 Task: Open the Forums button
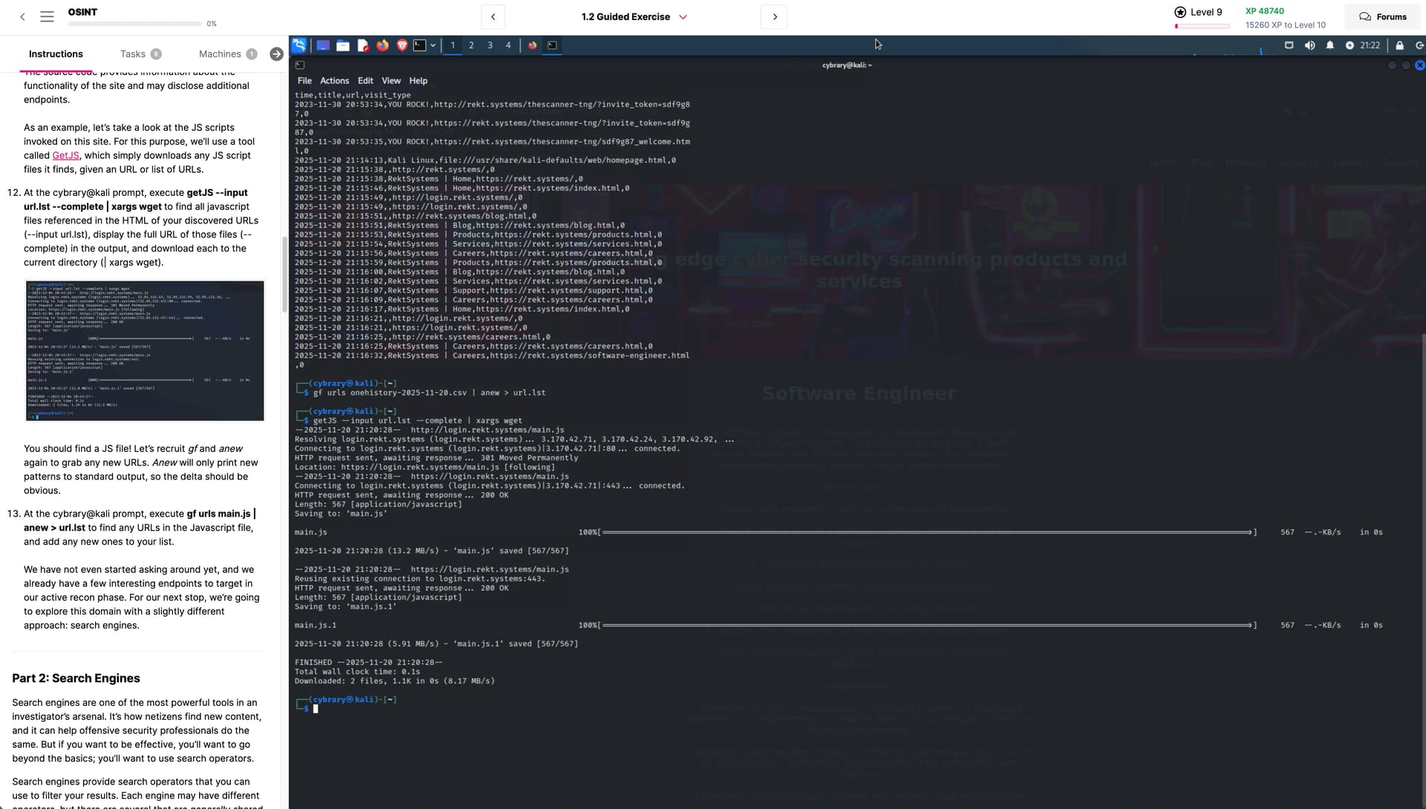pos(1382,16)
